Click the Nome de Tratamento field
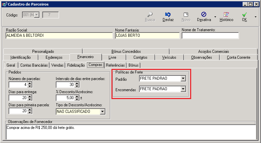Image resolution: width=261 pixels, height=143 pixels. pos(210,36)
